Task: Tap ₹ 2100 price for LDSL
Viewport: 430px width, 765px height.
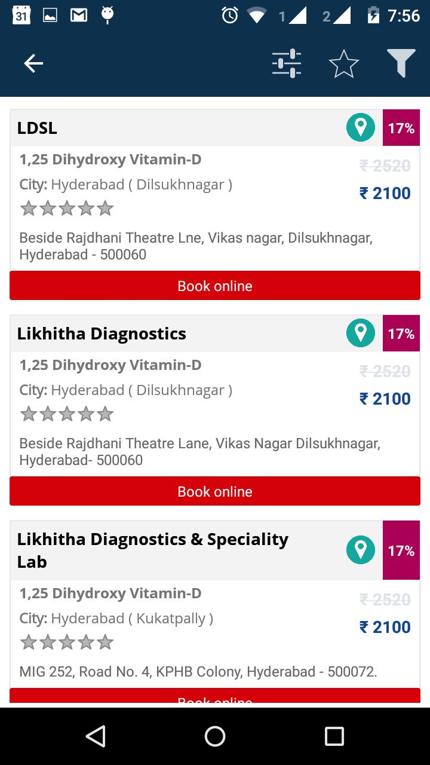Action: pyautogui.click(x=385, y=194)
